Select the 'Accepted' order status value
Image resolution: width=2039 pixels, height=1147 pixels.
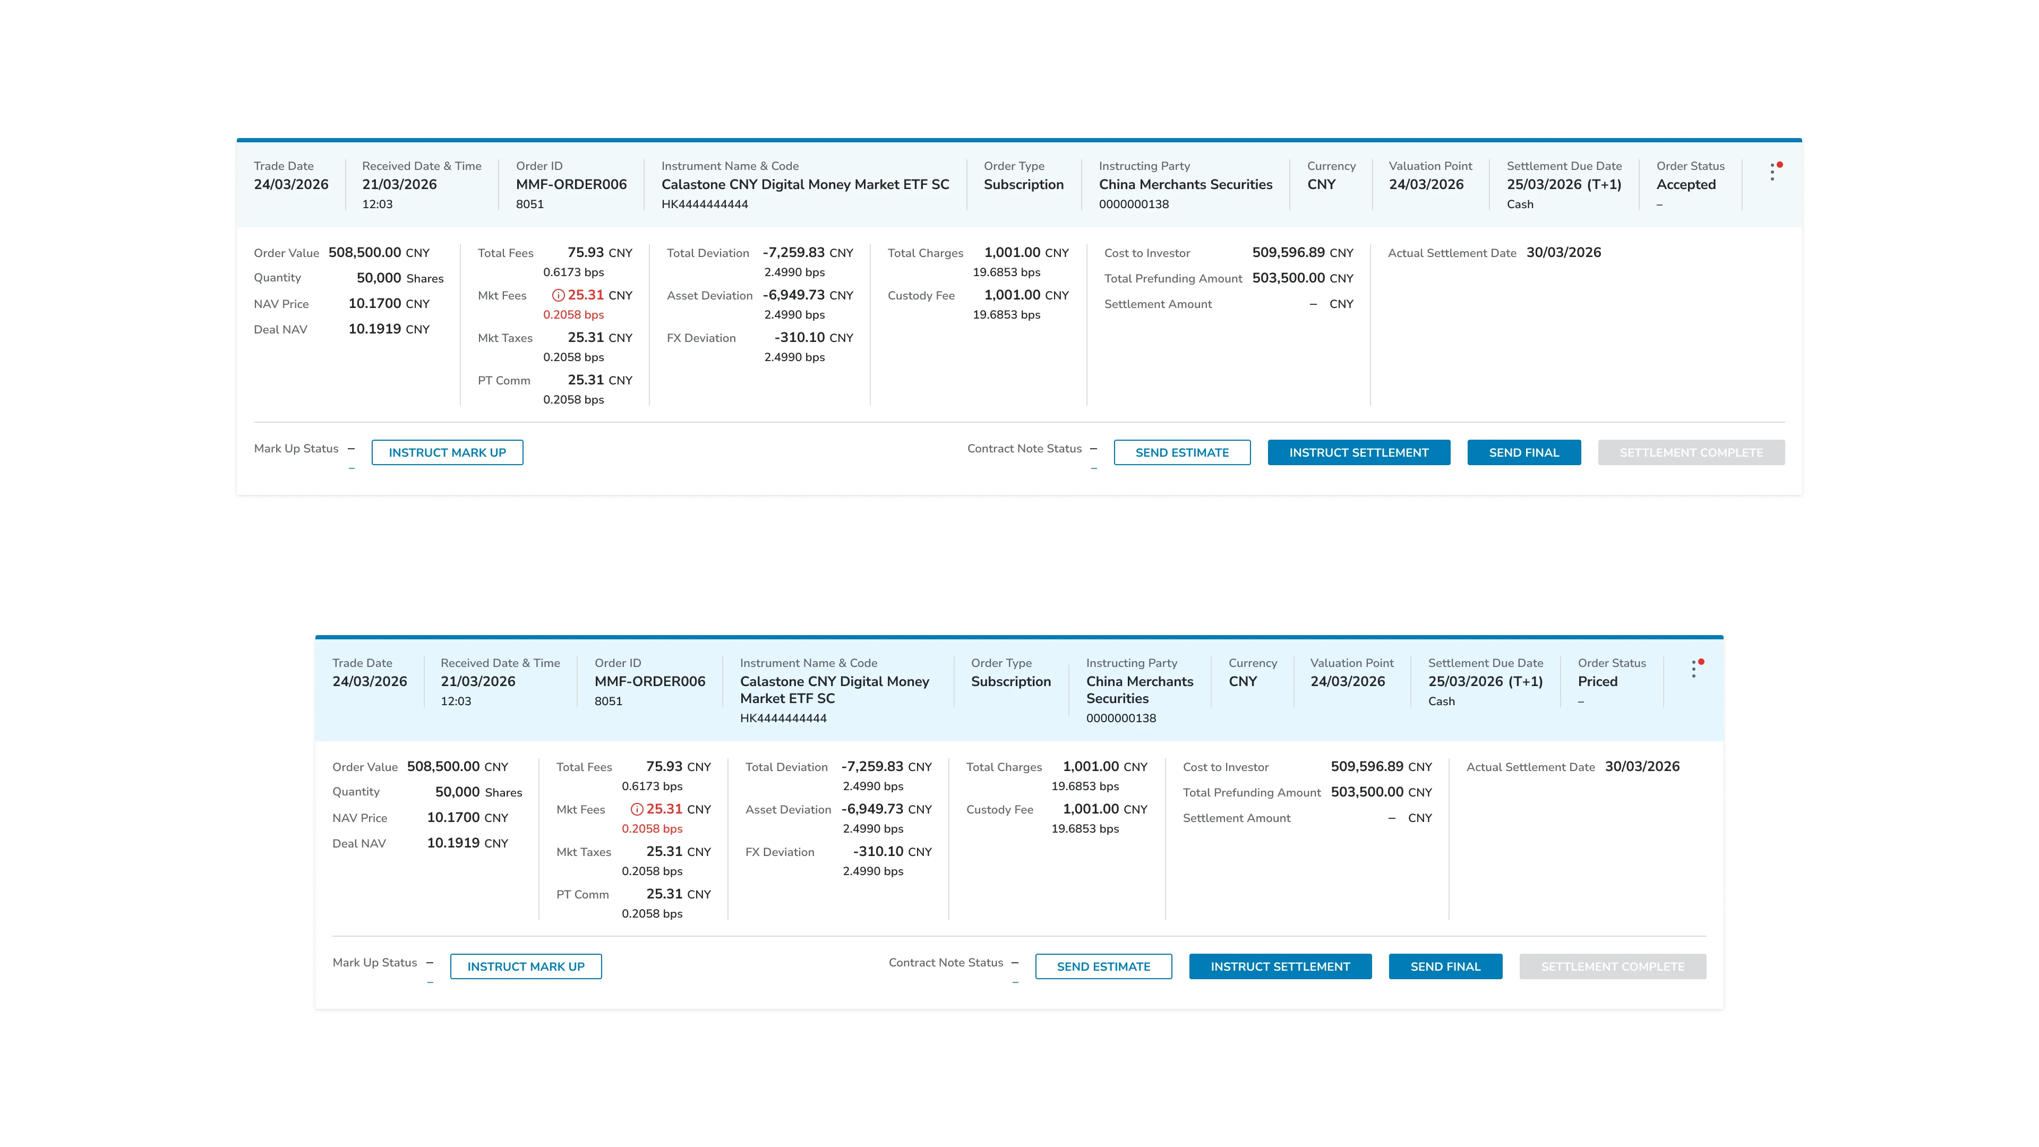click(1686, 184)
